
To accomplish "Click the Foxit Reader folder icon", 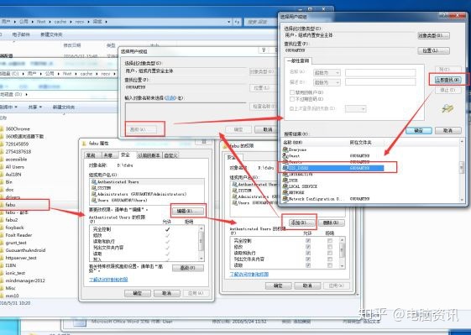I will [x=2, y=235].
